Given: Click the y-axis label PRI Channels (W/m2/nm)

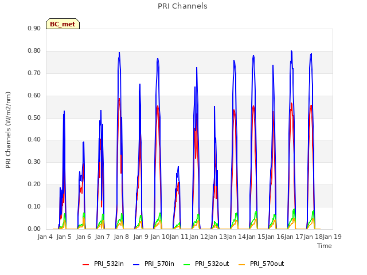Looking at the screenshot, I should (x=8, y=130).
